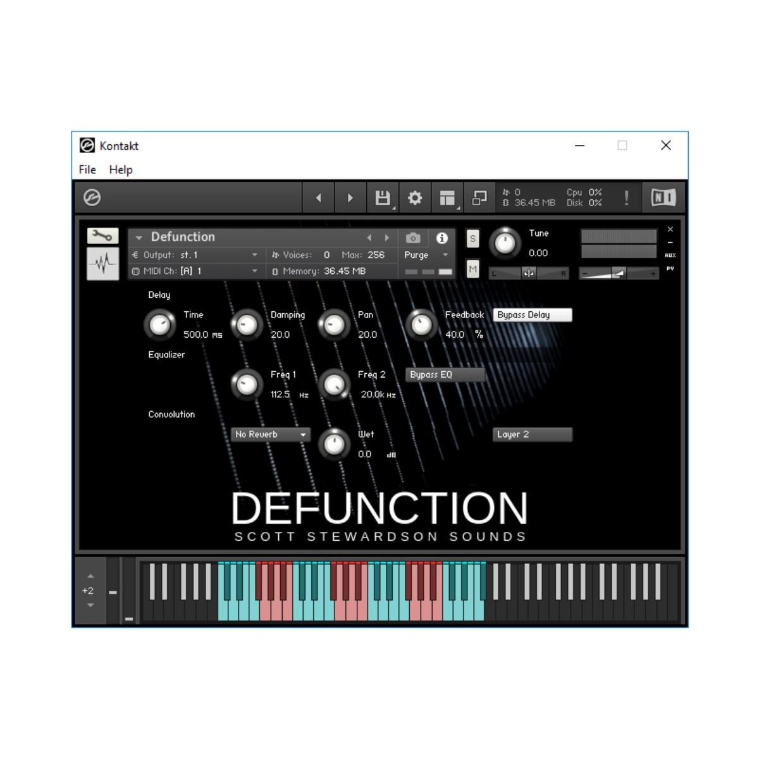Minimize the Kontakt window

coord(579,145)
